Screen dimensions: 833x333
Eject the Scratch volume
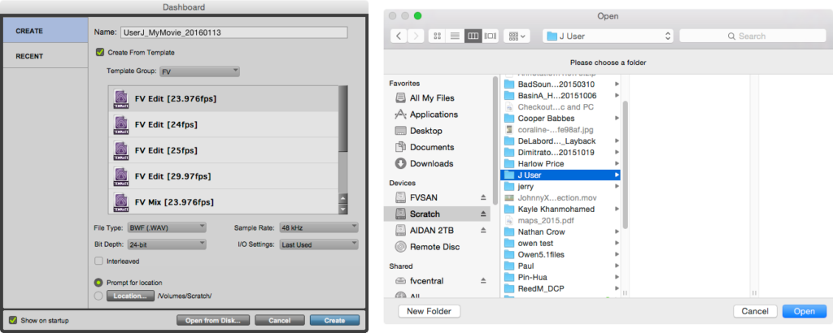(x=483, y=214)
